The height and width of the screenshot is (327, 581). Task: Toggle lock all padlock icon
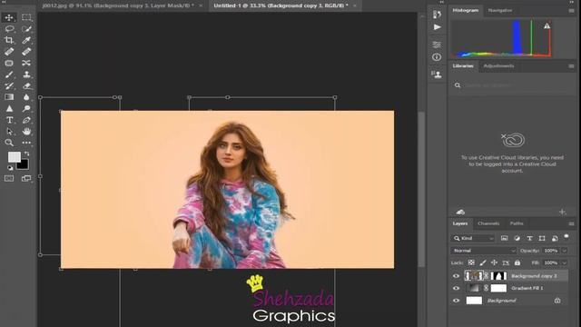pyautogui.click(x=517, y=263)
